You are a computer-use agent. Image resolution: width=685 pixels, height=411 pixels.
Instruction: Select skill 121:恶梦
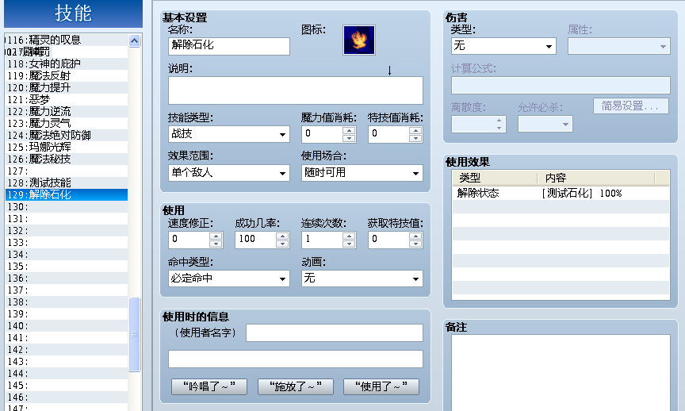pyautogui.click(x=67, y=100)
